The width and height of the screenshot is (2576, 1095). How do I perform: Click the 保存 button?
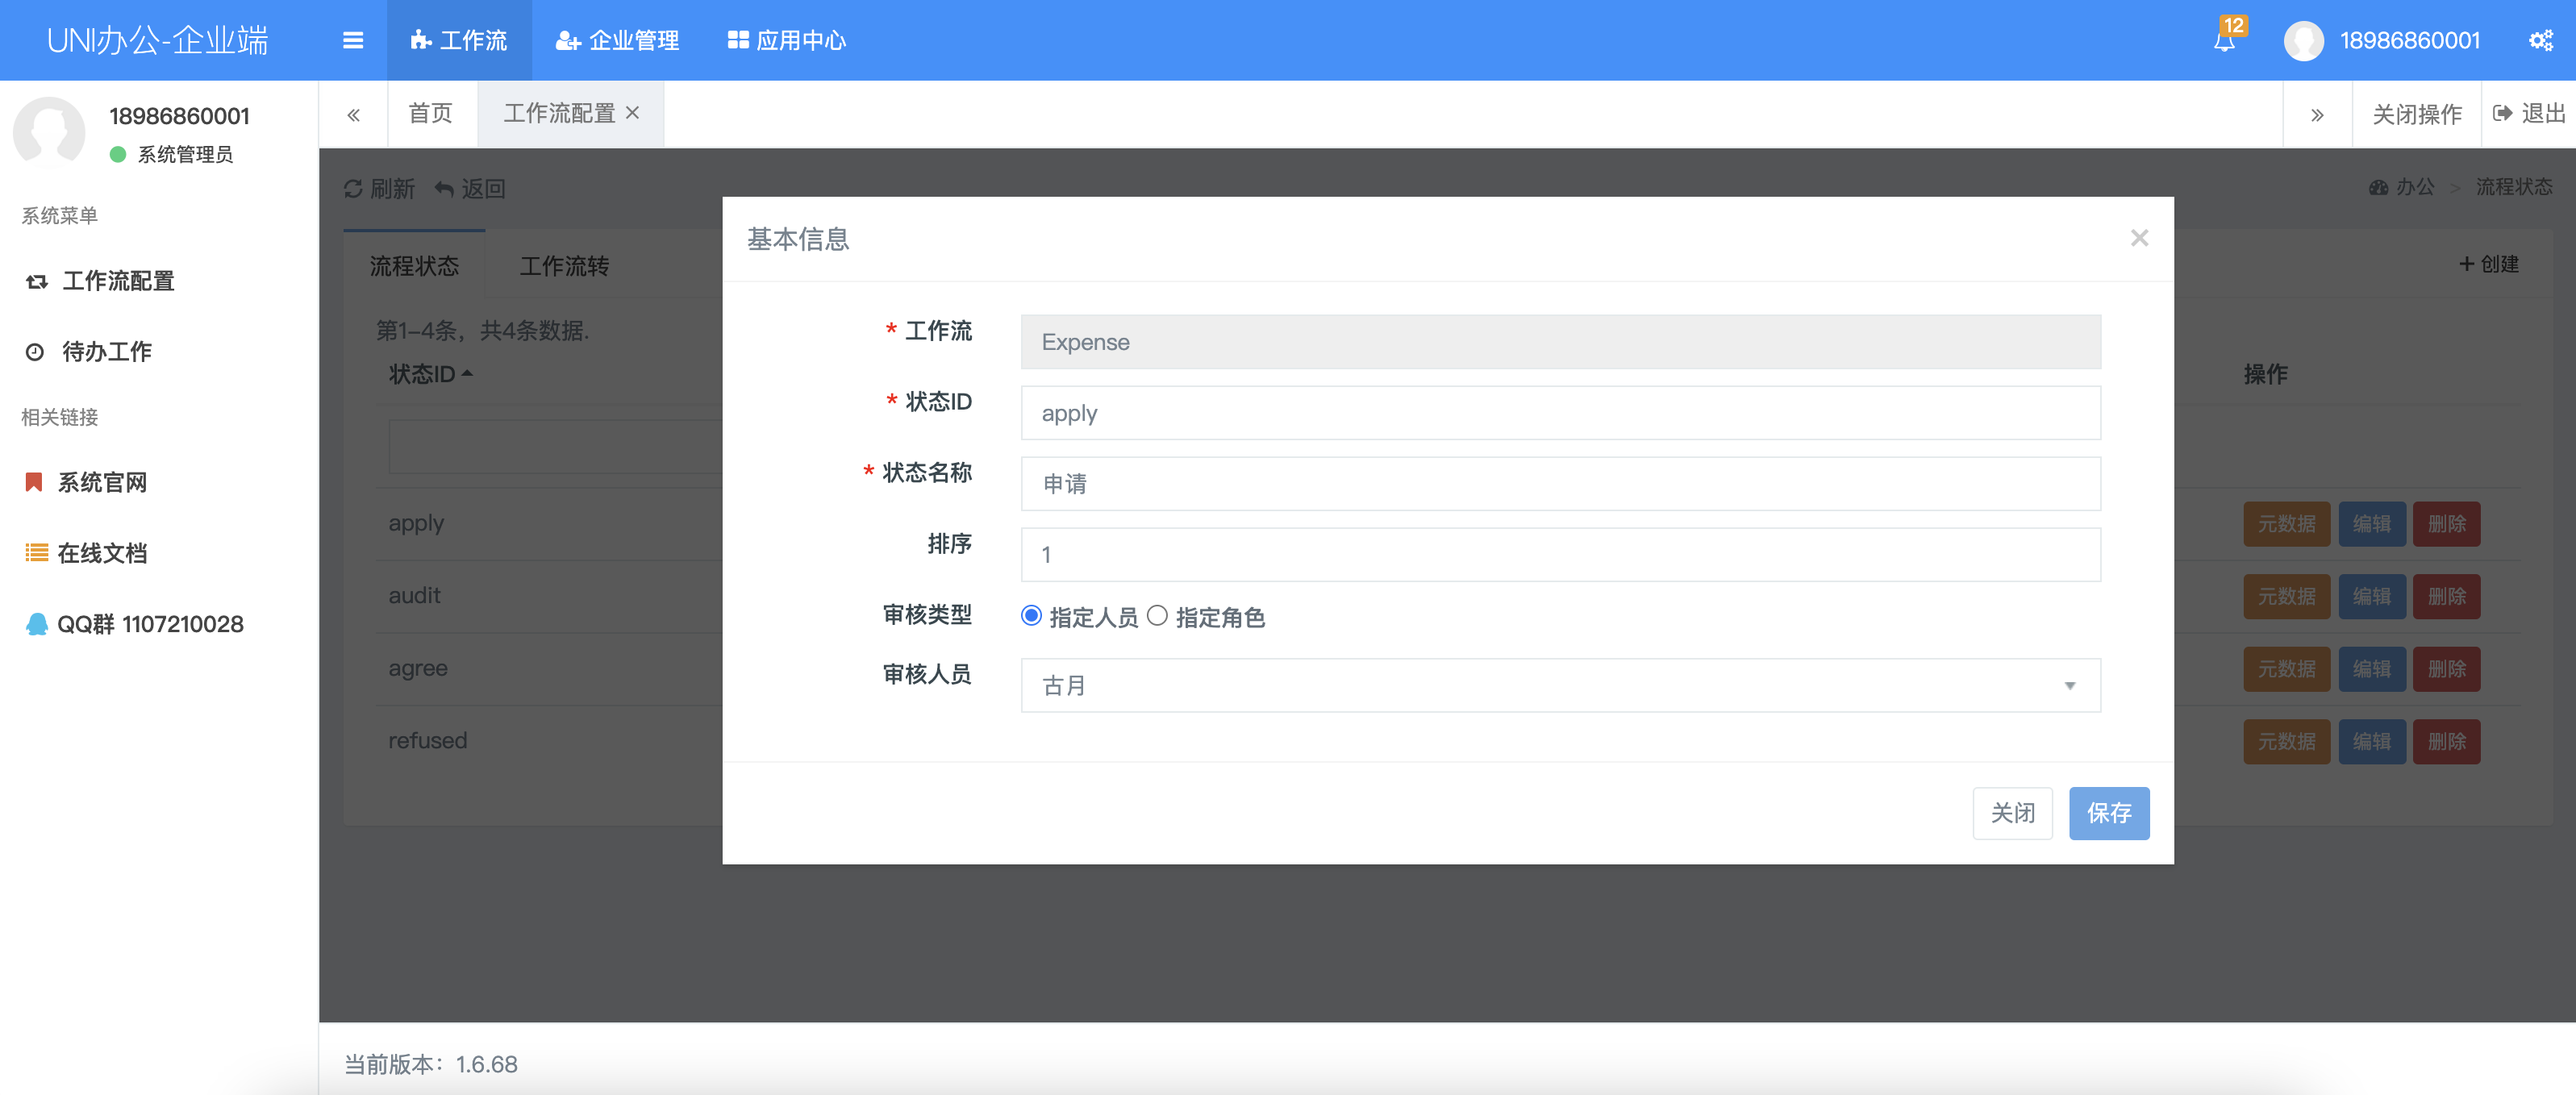(x=2108, y=813)
